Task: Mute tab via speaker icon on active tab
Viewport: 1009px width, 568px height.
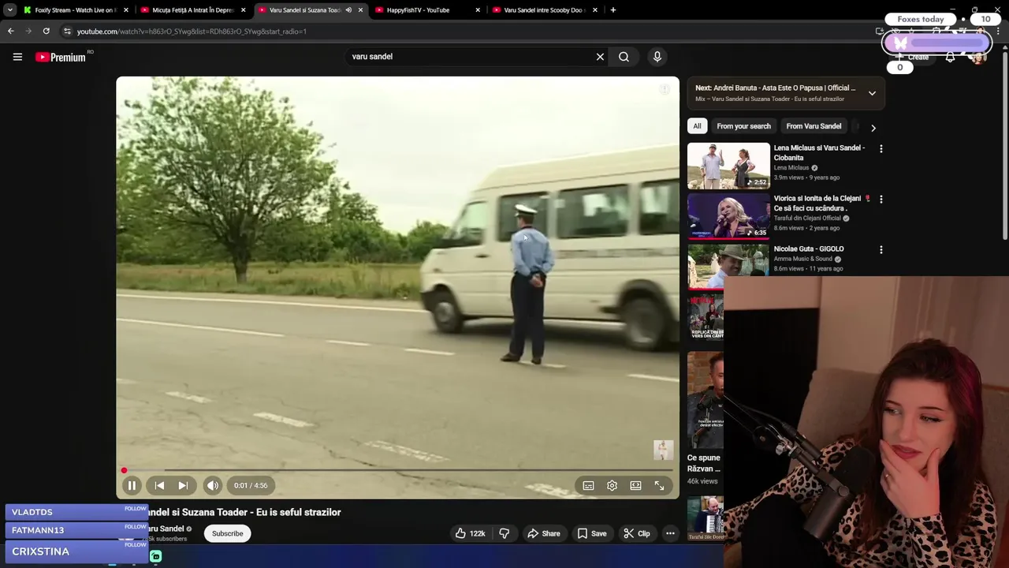Action: click(348, 10)
